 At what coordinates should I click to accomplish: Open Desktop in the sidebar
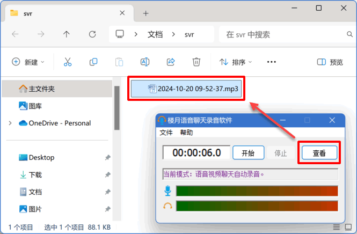click(57, 157)
